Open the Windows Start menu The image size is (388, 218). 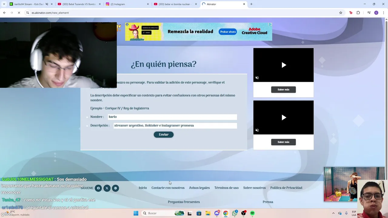click(136, 213)
